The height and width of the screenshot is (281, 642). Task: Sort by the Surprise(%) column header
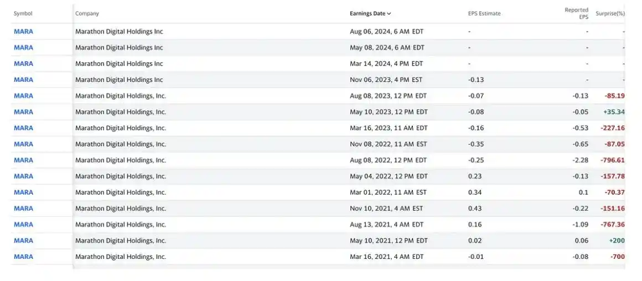click(610, 14)
